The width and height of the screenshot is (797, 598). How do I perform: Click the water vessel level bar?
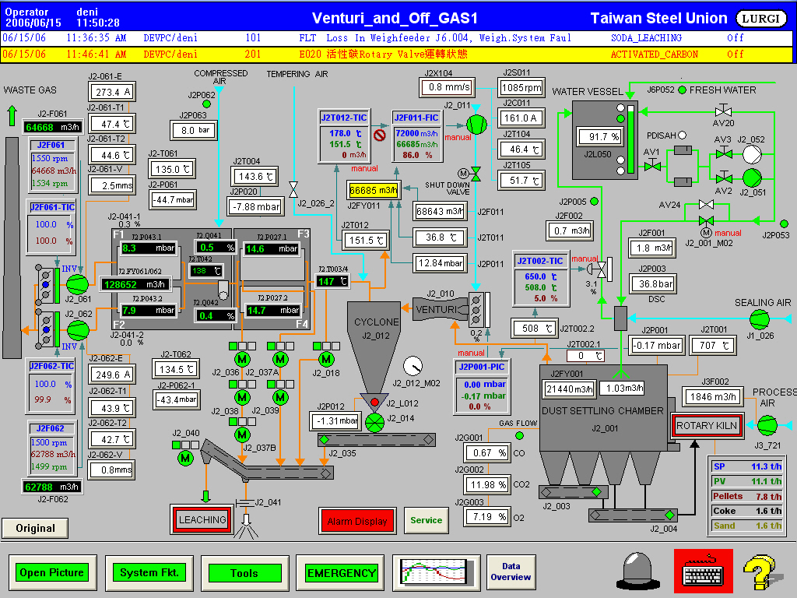[630, 139]
